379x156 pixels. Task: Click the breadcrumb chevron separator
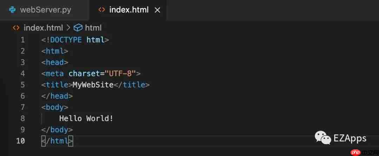[x=68, y=28]
